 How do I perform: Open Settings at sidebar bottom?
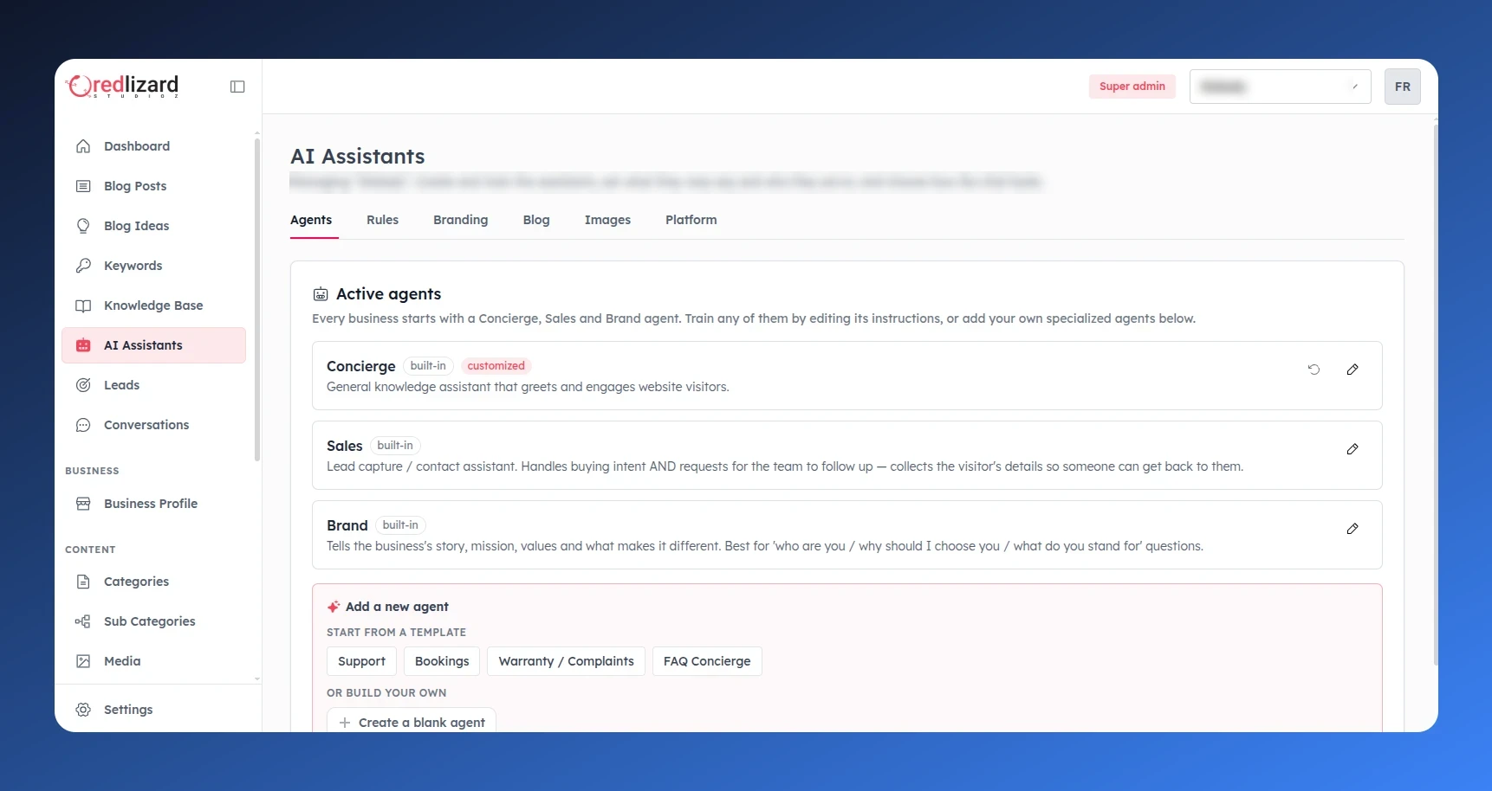pos(154,710)
